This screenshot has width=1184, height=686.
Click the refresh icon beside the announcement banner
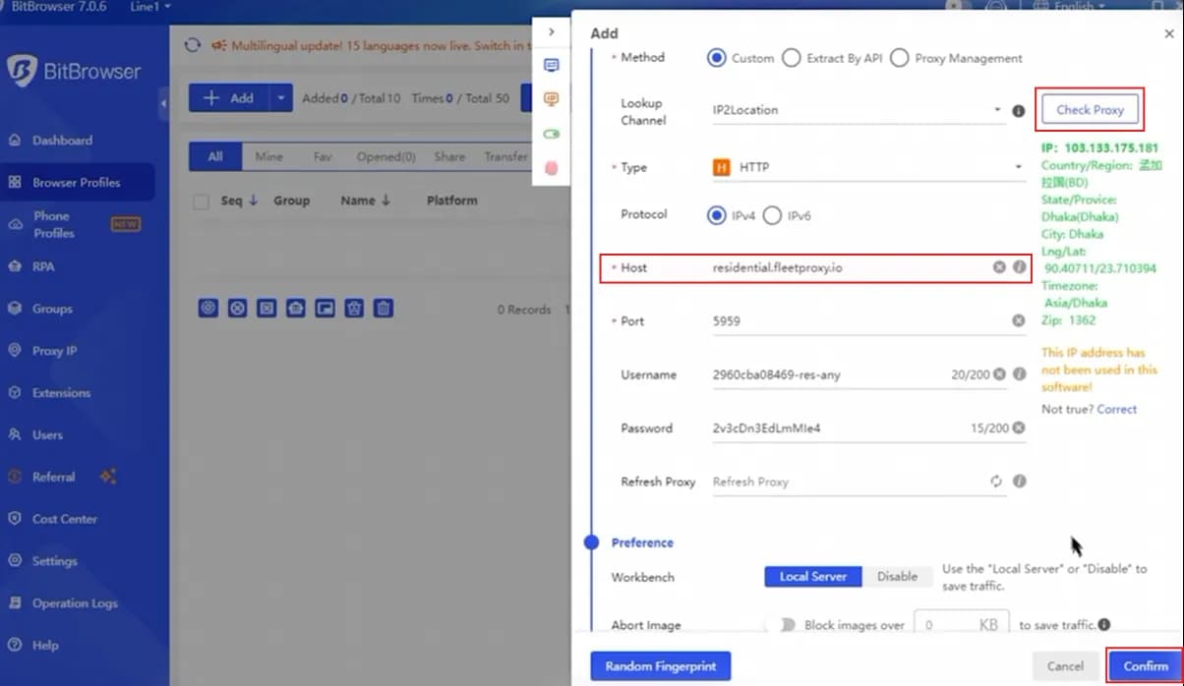click(x=193, y=45)
